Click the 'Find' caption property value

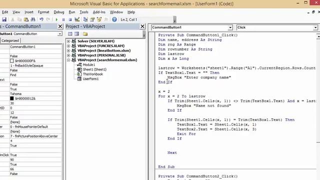[x=13, y=75]
